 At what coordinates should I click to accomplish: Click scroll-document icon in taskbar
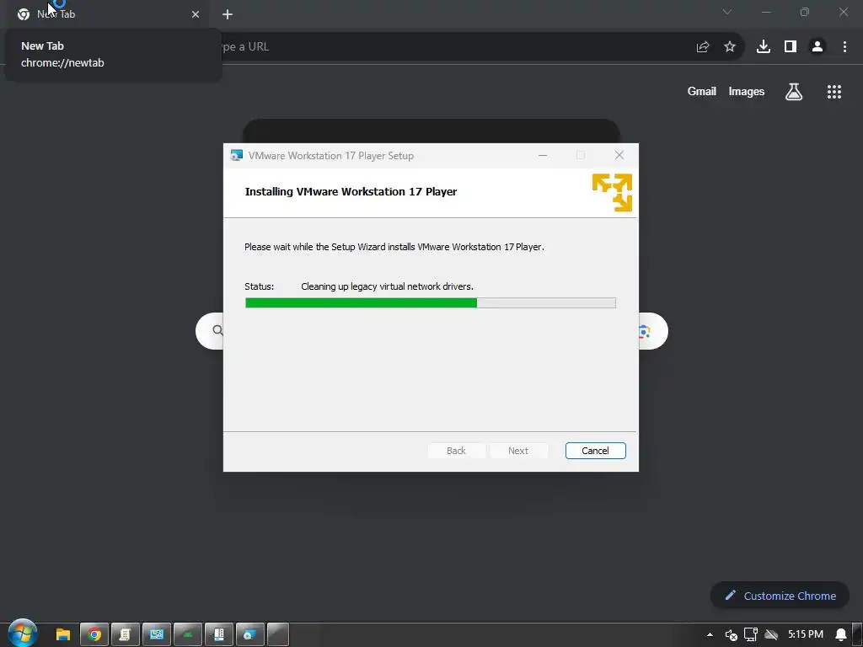(x=126, y=635)
